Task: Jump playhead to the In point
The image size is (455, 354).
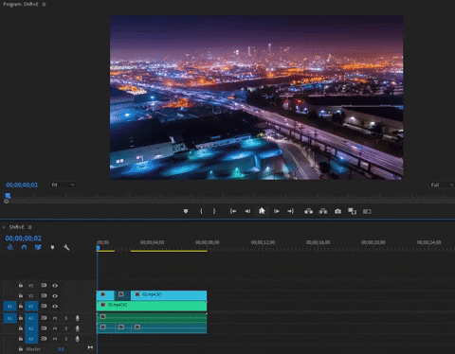Action: pyautogui.click(x=233, y=211)
